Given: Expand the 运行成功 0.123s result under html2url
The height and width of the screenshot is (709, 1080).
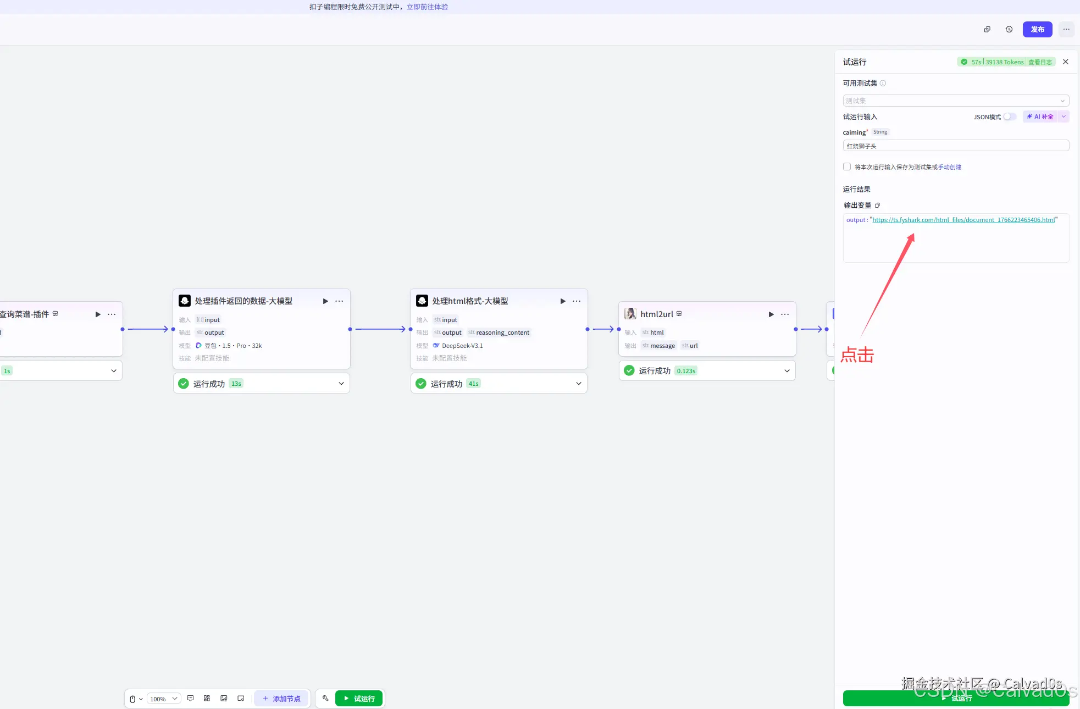Looking at the screenshot, I should tap(787, 371).
